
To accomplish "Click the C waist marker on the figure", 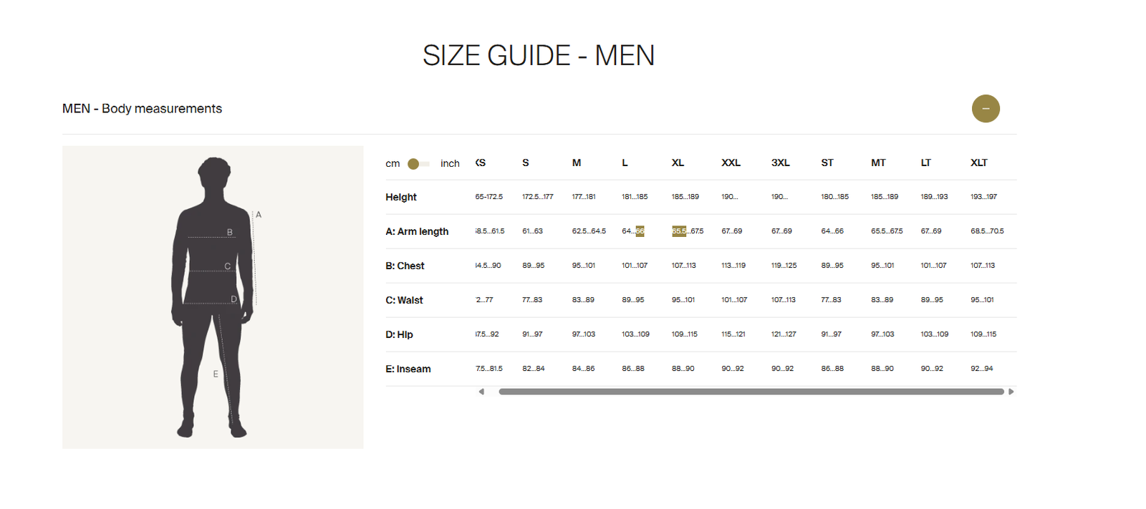I will (228, 266).
